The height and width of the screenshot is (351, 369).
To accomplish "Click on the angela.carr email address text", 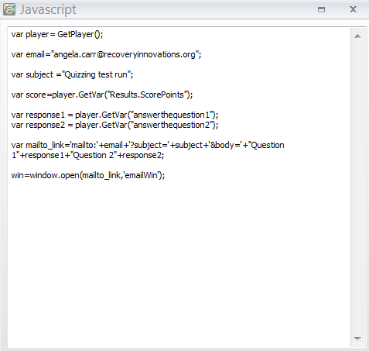I will (125, 54).
